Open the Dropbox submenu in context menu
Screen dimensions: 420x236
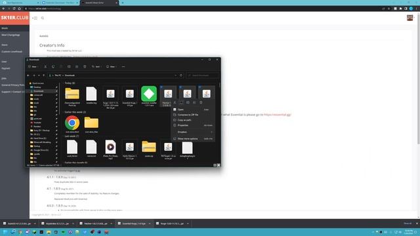point(192,132)
